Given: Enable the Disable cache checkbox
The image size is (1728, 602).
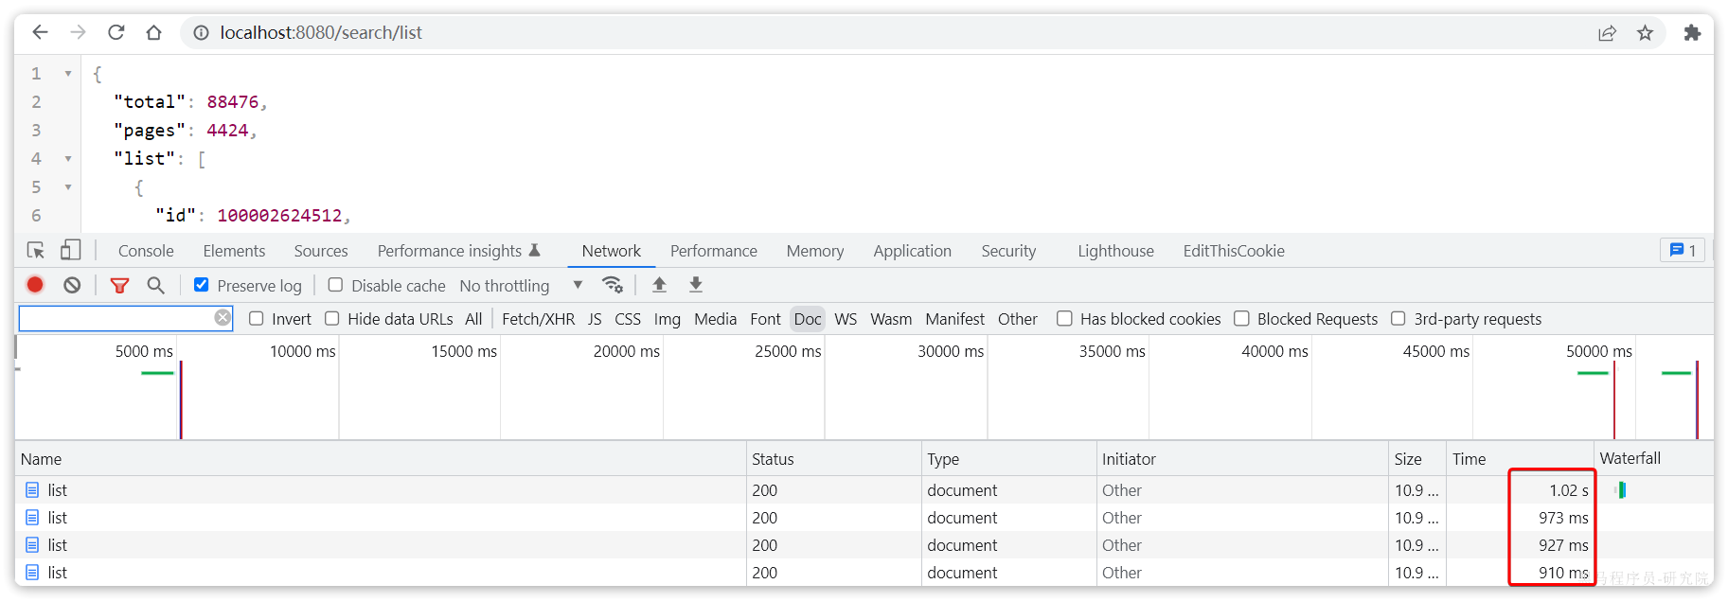Looking at the screenshot, I should point(335,285).
